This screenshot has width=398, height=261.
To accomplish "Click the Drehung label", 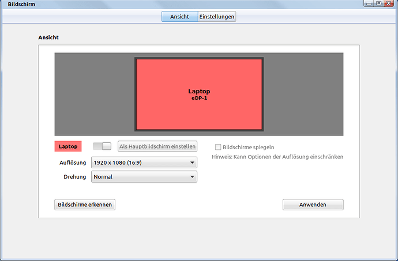I will click(x=74, y=177).
